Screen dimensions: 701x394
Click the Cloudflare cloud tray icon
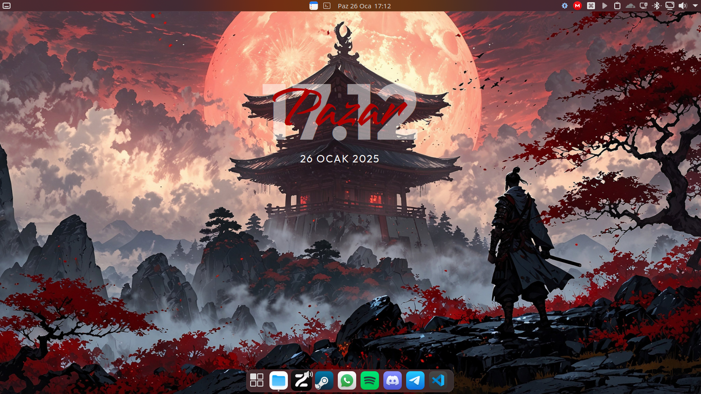[x=630, y=6]
